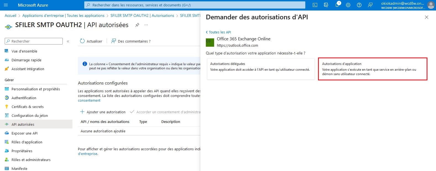
Task: Open Cloud Shell from the top bar
Action: tap(315, 5)
